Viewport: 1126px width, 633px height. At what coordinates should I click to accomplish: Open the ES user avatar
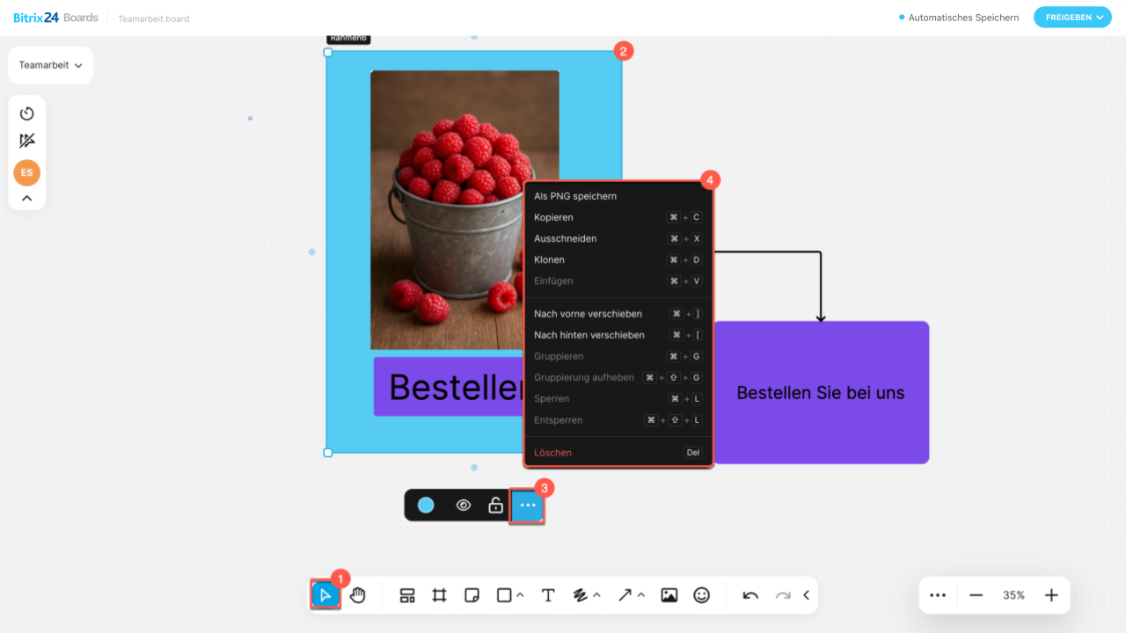click(27, 172)
